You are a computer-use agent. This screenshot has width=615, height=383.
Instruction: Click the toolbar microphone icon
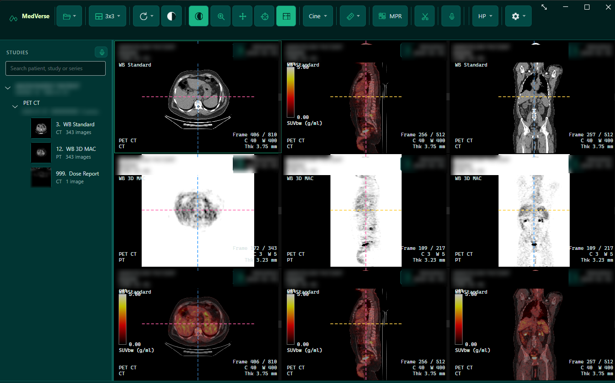click(451, 16)
